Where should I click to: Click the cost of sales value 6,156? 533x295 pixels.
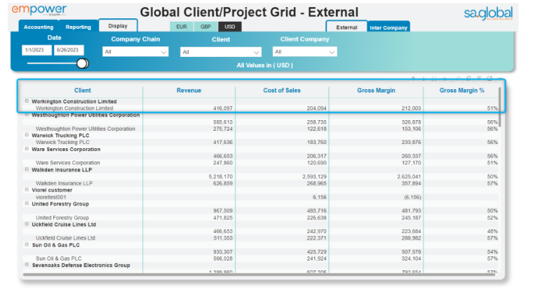coord(320,197)
